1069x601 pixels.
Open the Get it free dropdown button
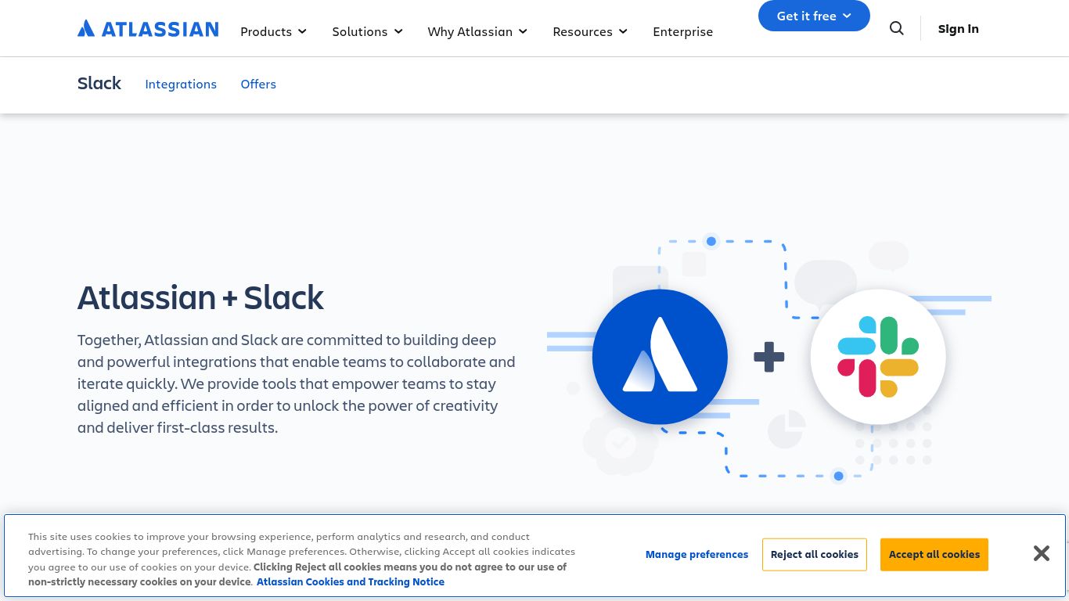(x=814, y=16)
